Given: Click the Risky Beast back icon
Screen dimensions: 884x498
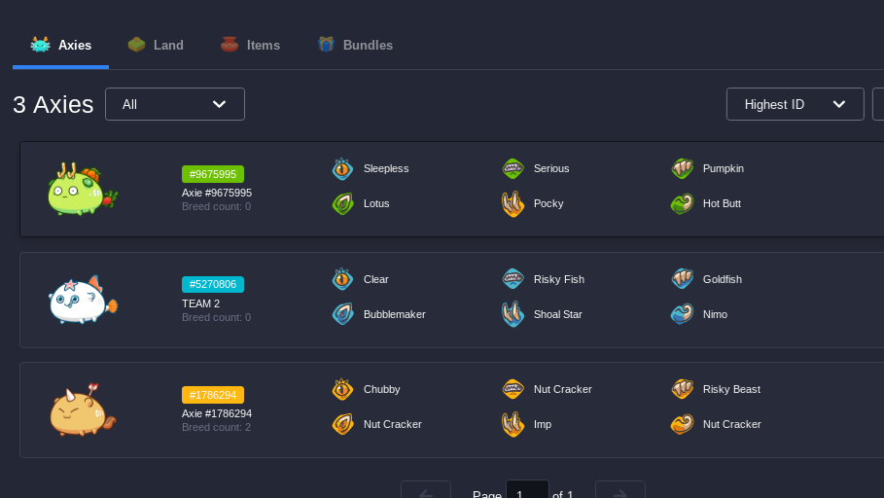Looking at the screenshot, I should coord(682,389).
